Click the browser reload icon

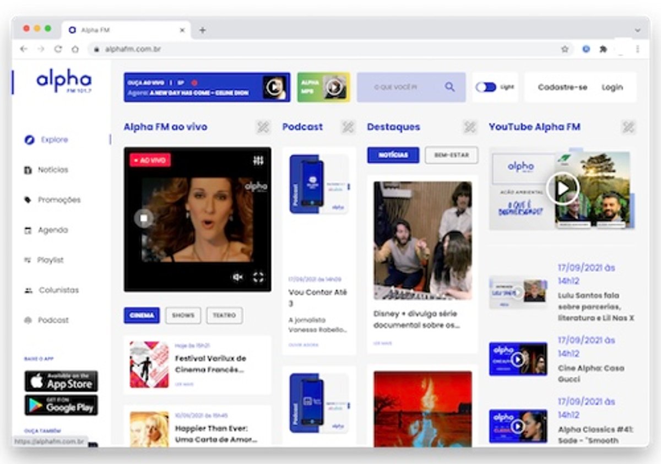pos(58,49)
